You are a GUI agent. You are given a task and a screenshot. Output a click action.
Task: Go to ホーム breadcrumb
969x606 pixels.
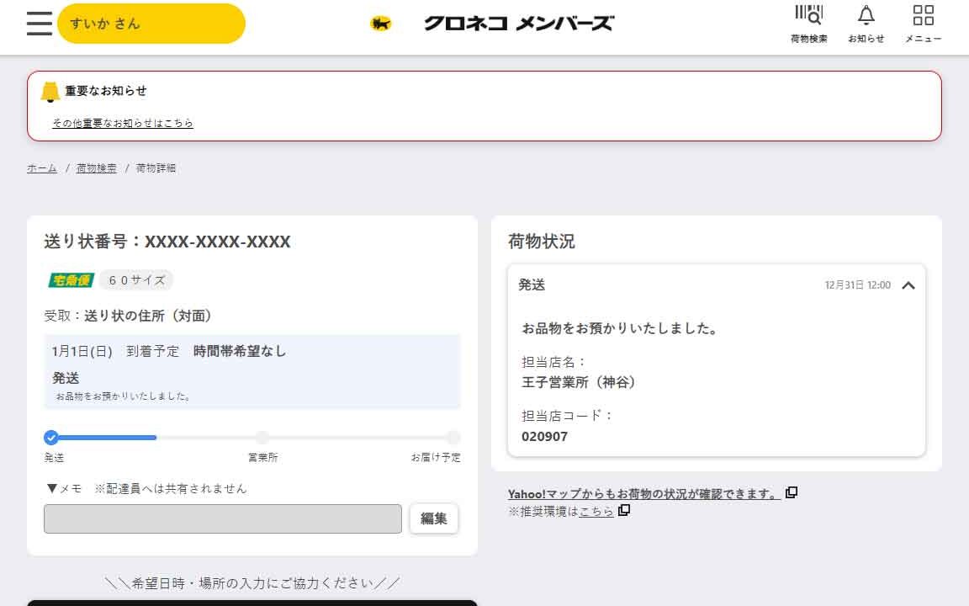tap(41, 168)
